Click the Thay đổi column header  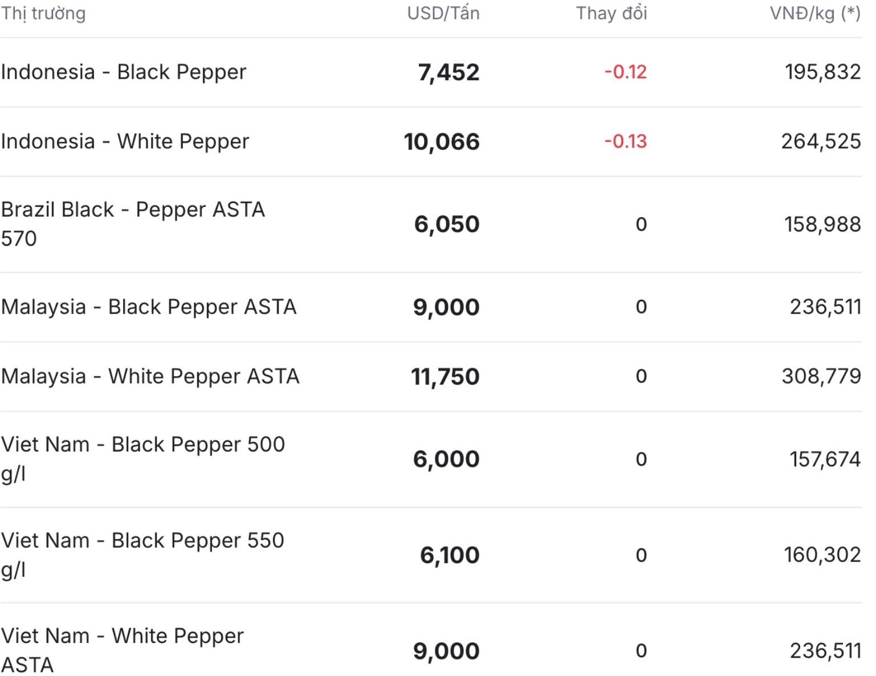612,13
